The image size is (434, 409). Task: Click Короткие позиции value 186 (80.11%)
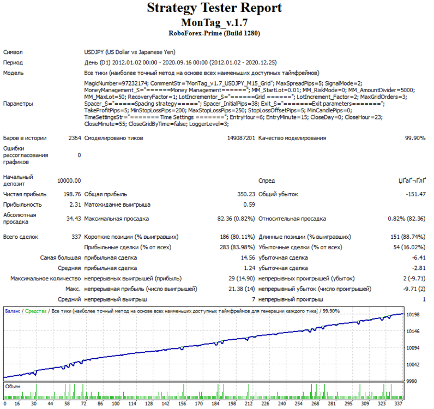pos(237,237)
